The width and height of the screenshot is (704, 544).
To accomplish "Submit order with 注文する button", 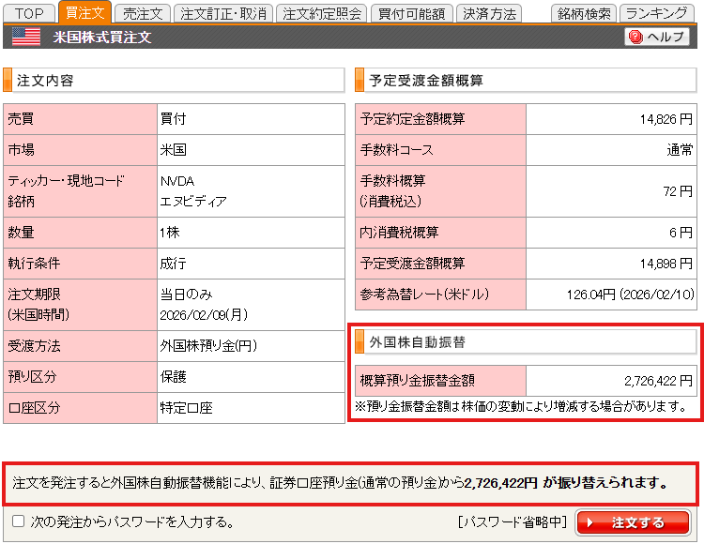I will point(633,522).
